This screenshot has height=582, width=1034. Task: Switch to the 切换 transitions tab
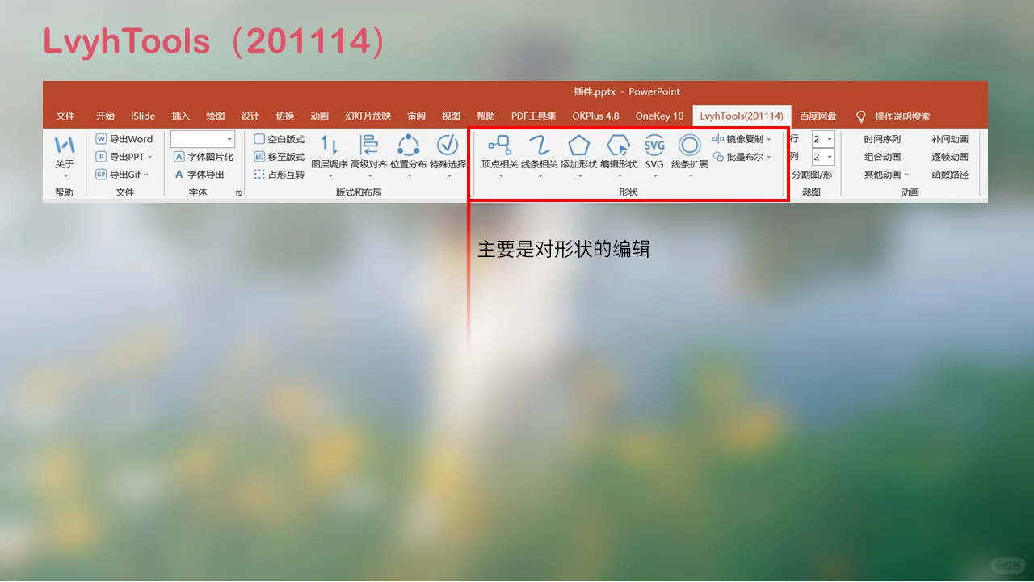click(285, 116)
